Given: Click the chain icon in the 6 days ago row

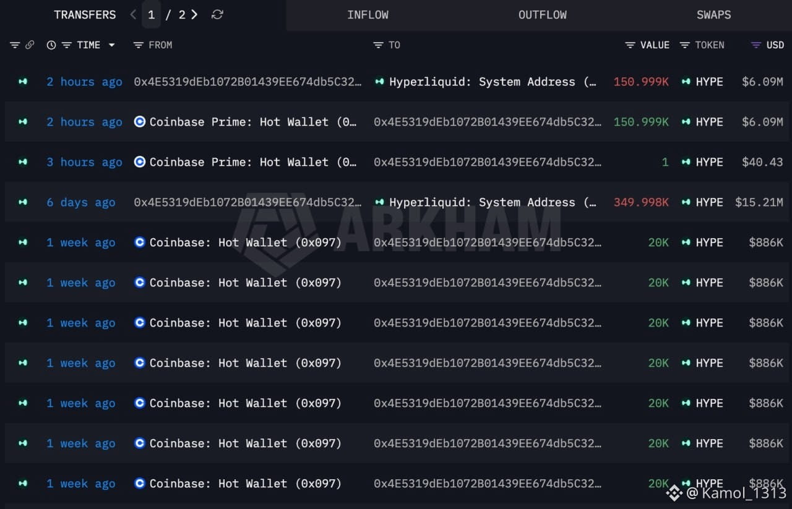Looking at the screenshot, I should coord(23,202).
